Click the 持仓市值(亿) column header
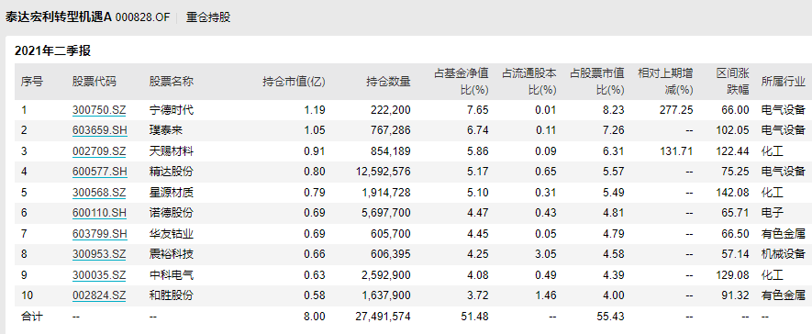This screenshot has height=334, width=812. click(294, 82)
